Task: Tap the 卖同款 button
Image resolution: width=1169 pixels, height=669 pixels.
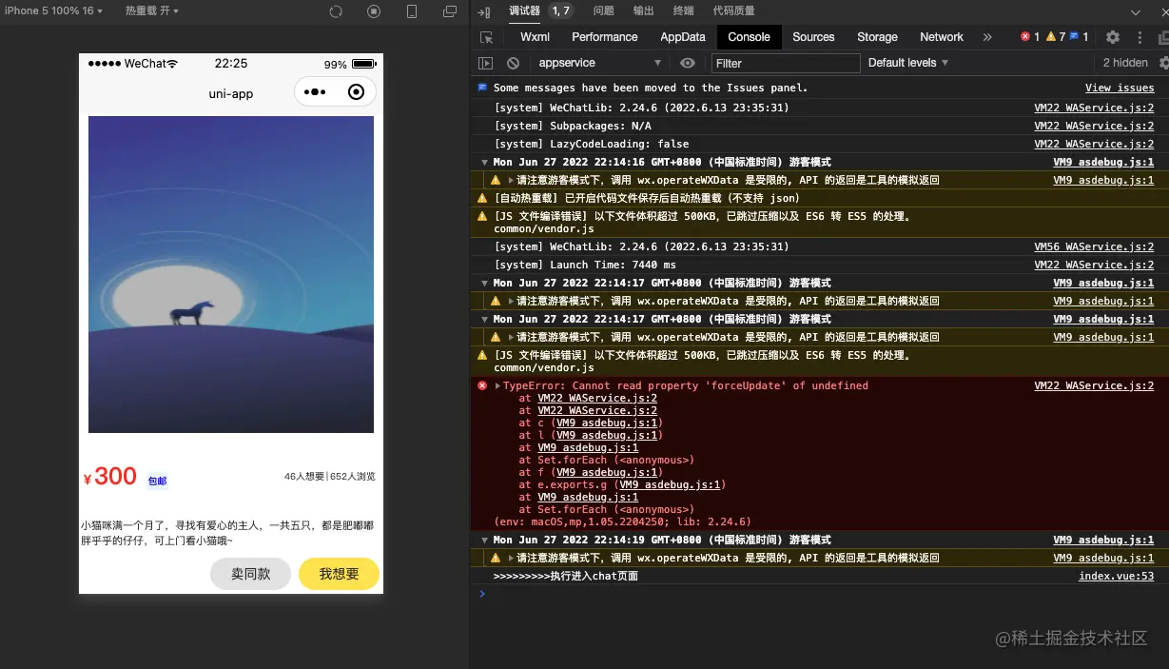Action: (x=250, y=574)
